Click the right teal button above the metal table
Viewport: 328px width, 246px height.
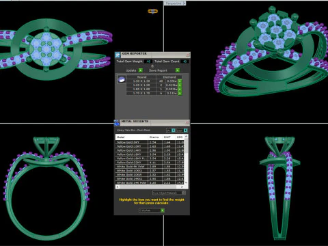(x=185, y=131)
